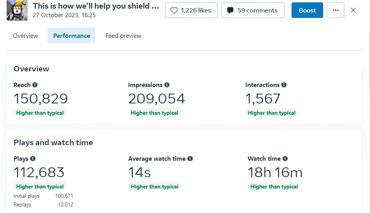This screenshot has height=213, width=370.
Task: Click the heart icon on likes button
Action: [174, 11]
